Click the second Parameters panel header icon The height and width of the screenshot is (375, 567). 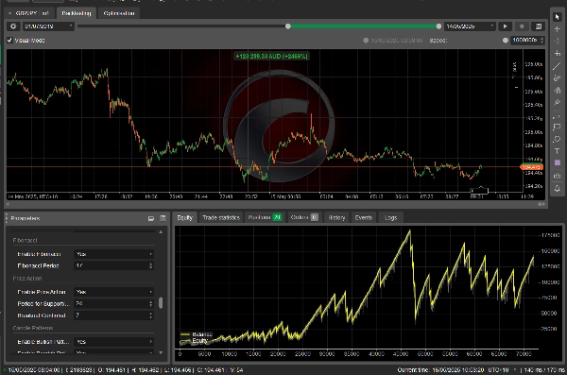click(x=163, y=218)
